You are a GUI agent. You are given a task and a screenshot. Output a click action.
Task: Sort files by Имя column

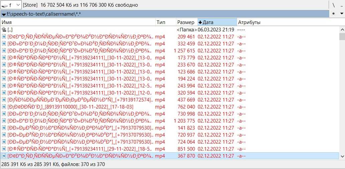[x=77, y=22]
